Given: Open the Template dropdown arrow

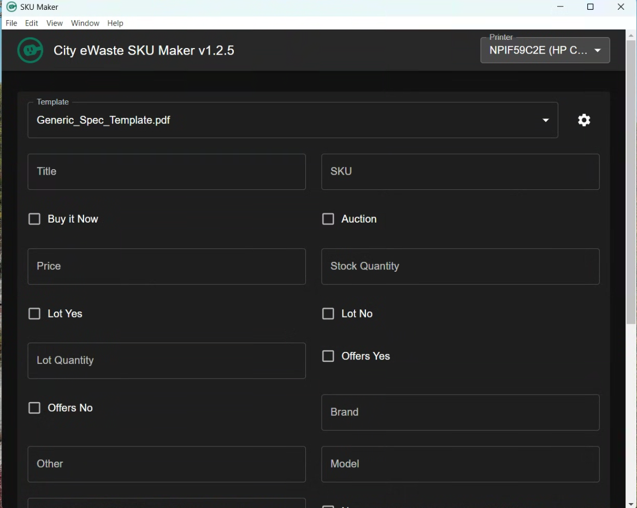Looking at the screenshot, I should pyautogui.click(x=545, y=121).
